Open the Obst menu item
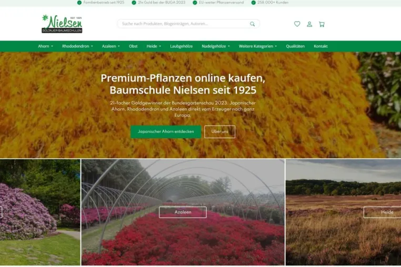 click(133, 46)
